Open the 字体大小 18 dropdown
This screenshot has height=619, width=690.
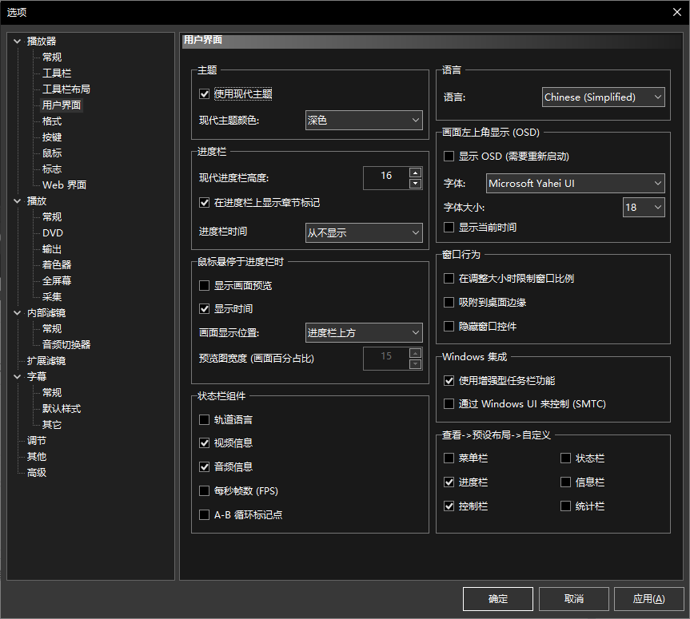coord(644,207)
